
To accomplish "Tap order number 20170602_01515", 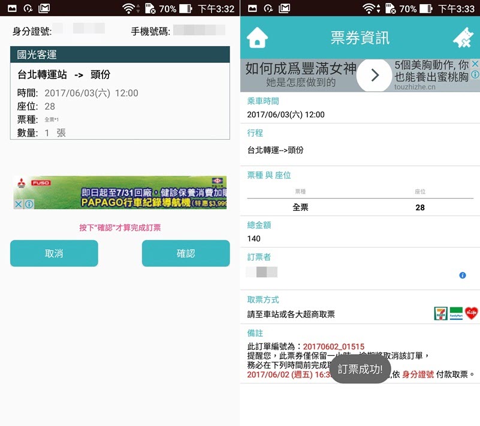I will (334, 346).
